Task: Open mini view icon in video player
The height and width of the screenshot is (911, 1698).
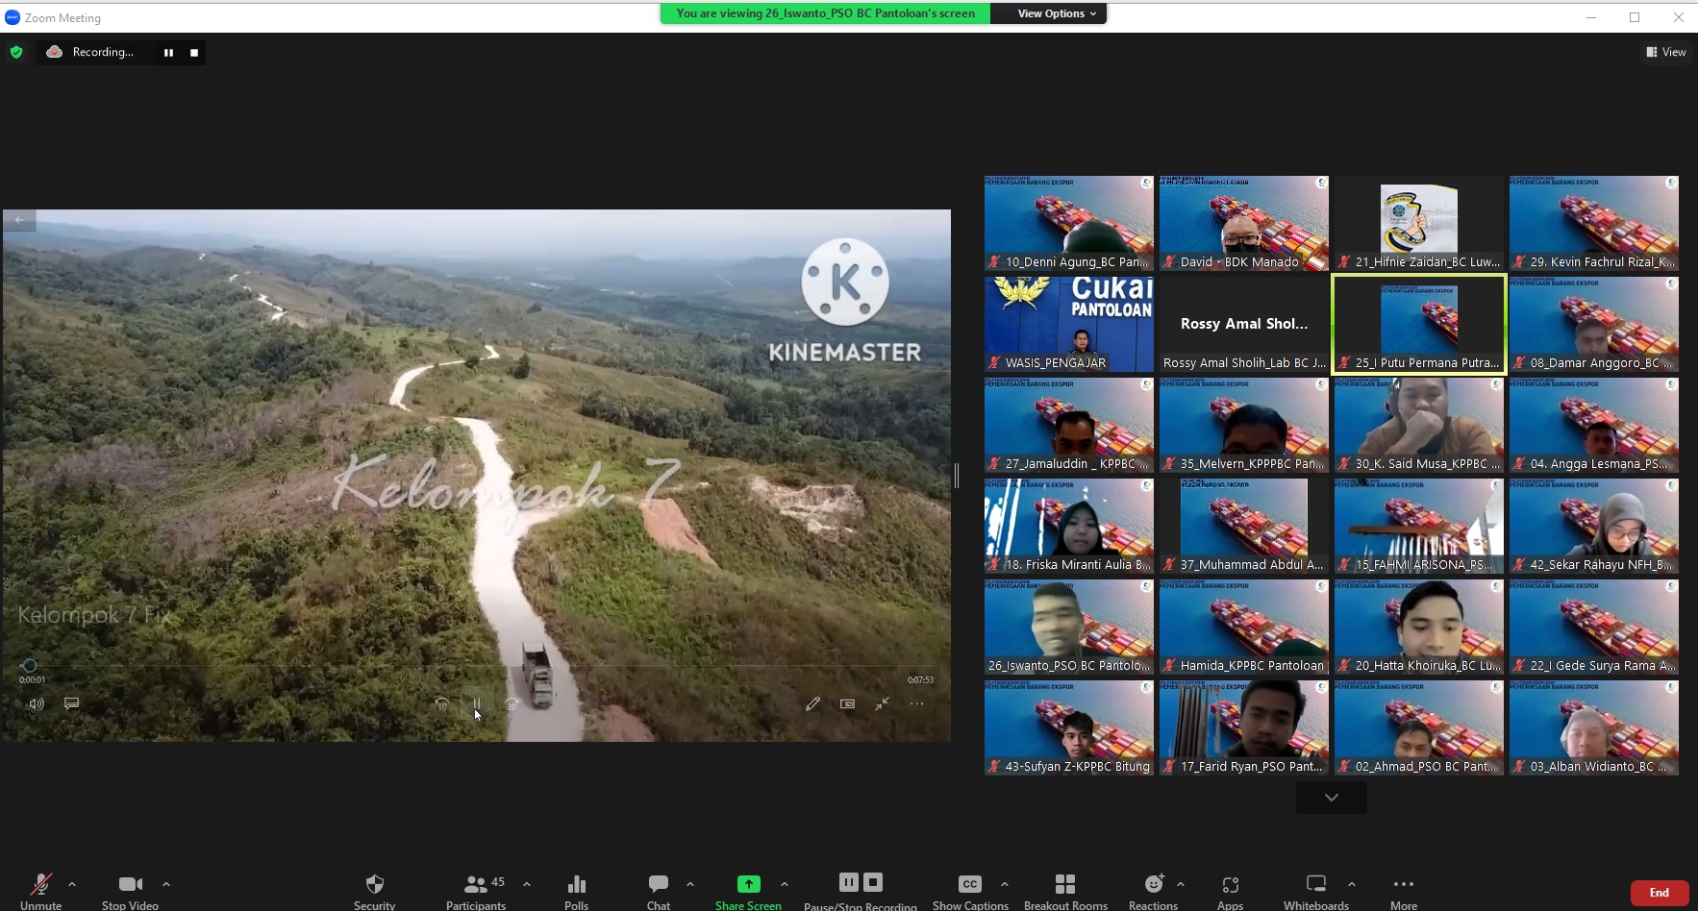Action: 847,703
